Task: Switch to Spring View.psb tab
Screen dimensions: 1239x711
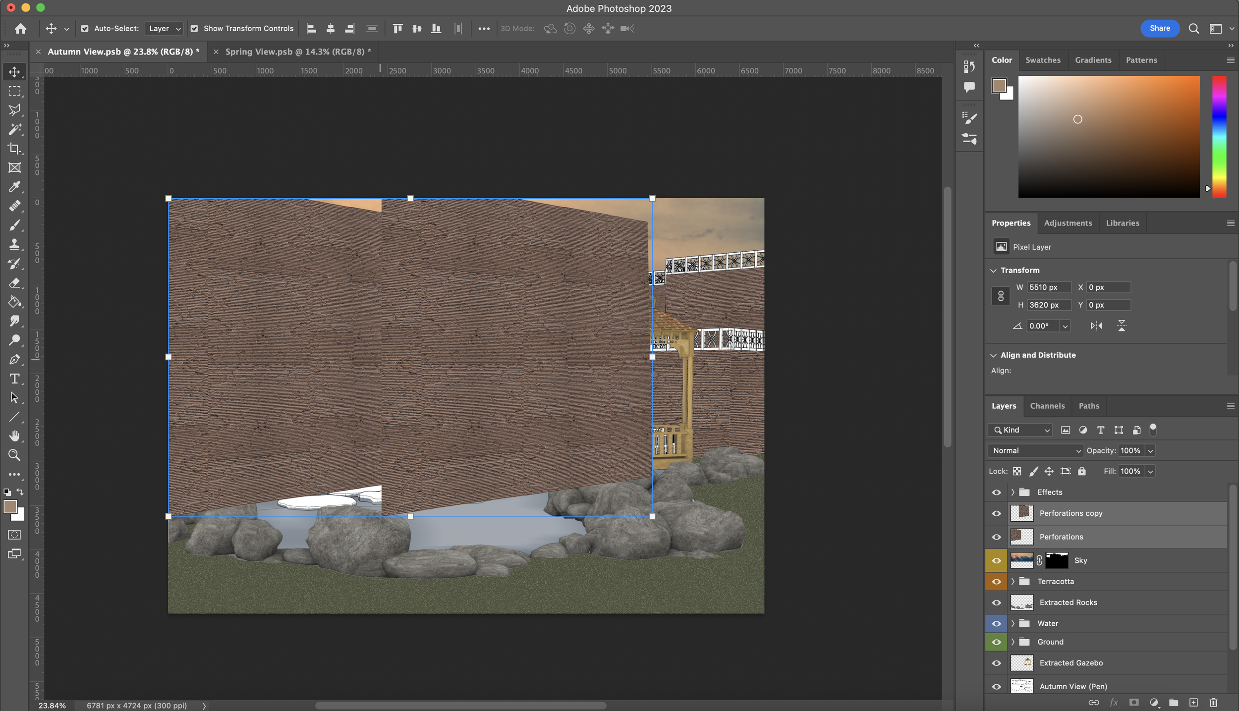Action: [x=298, y=52]
